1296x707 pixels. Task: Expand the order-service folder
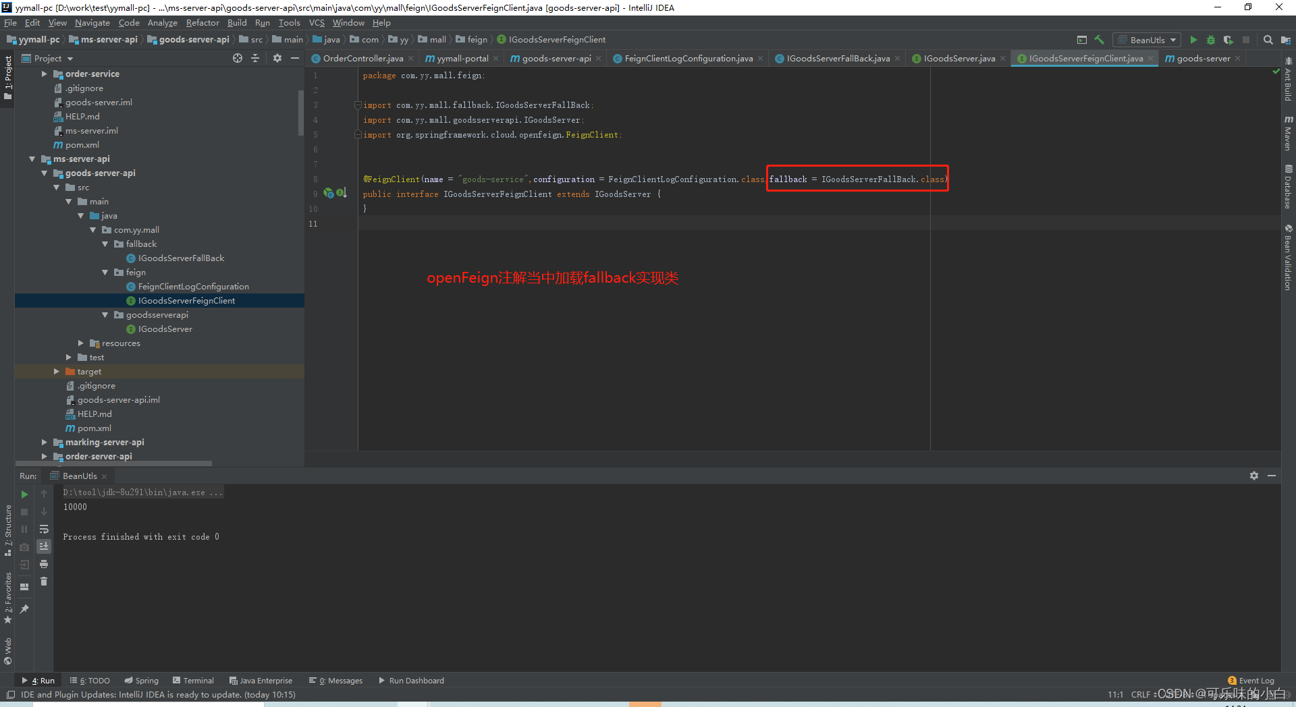(44, 74)
